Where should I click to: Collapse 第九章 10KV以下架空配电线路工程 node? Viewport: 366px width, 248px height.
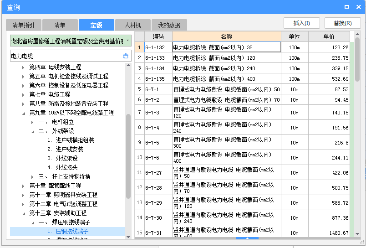click(24, 114)
